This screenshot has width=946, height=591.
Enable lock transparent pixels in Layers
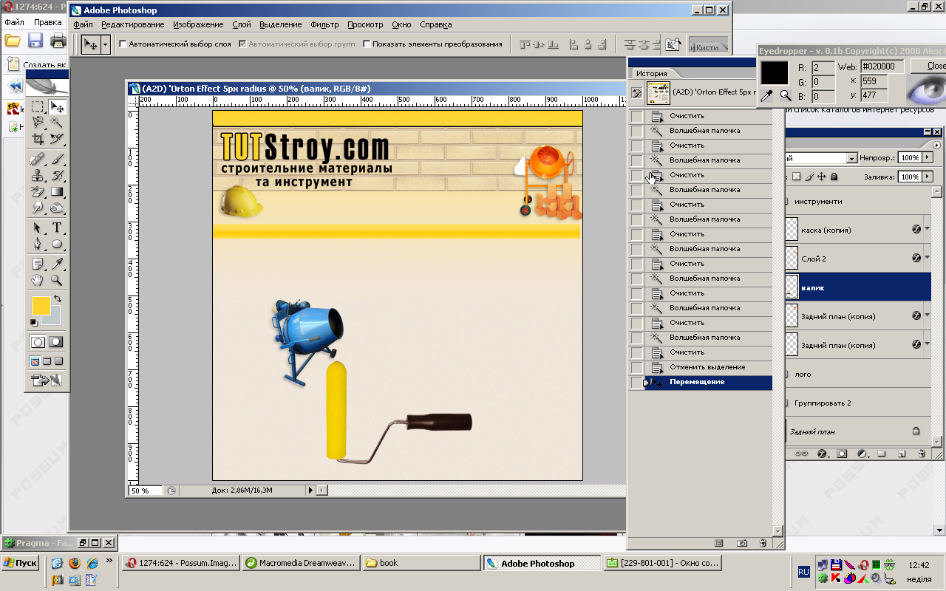(796, 177)
